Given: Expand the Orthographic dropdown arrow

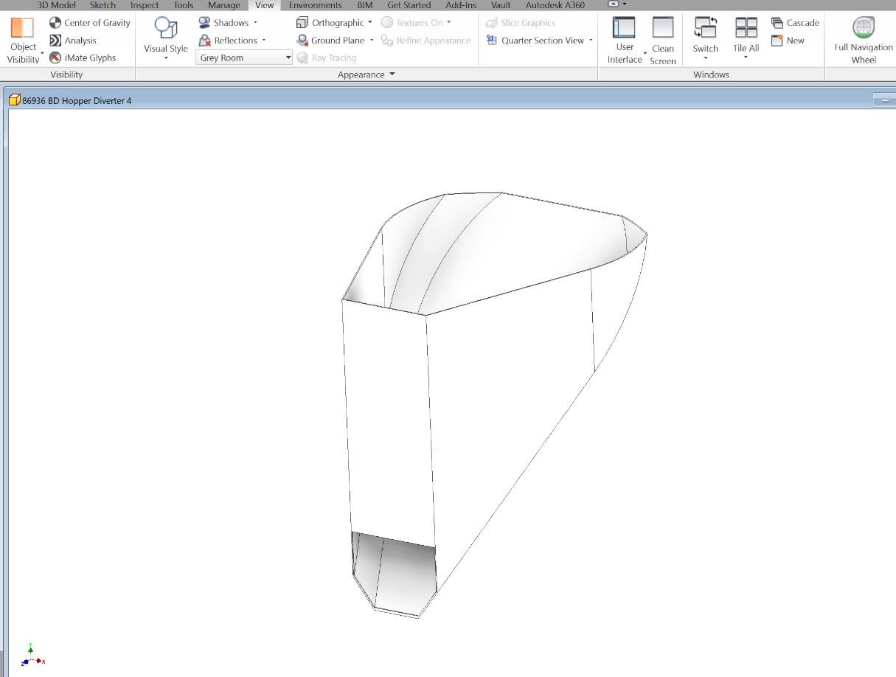Looking at the screenshot, I should pyautogui.click(x=370, y=23).
